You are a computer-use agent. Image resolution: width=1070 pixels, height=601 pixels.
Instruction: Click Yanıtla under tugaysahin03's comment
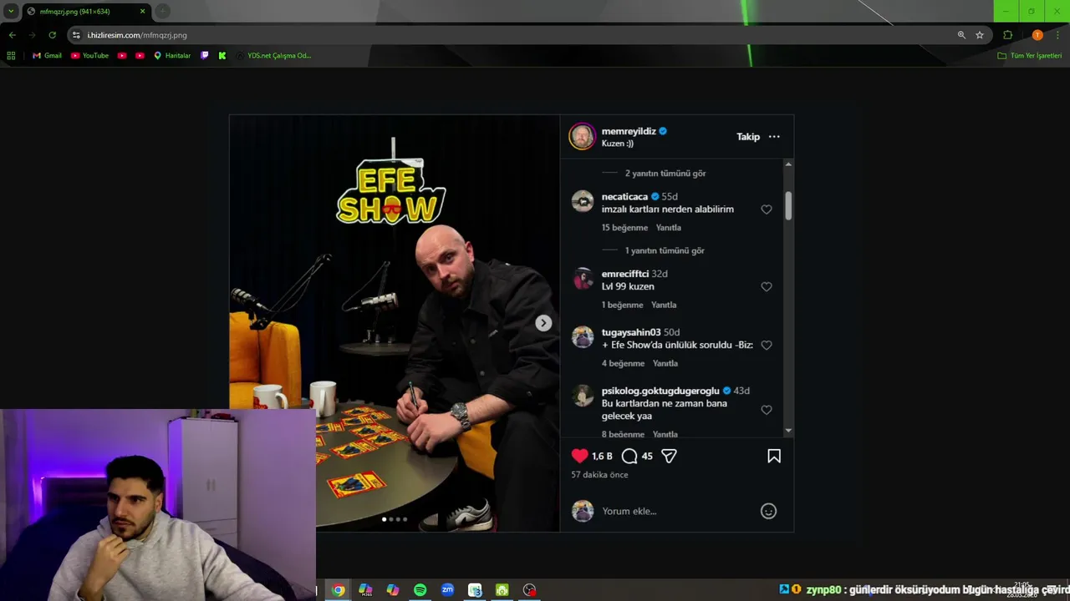pos(665,364)
